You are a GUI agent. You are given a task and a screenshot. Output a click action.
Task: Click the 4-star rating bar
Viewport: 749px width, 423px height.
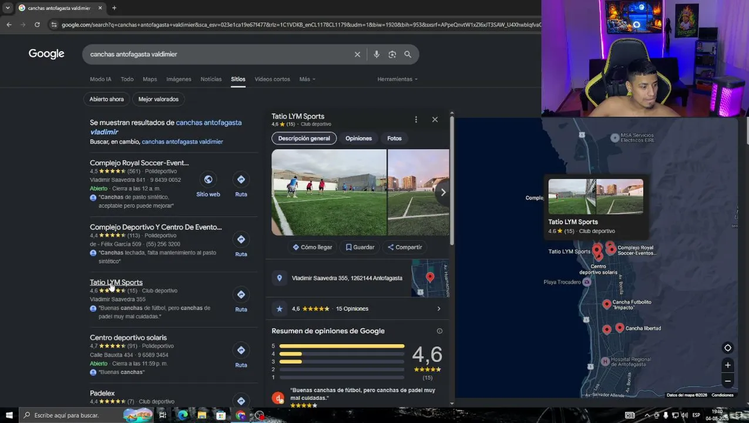[342, 354]
